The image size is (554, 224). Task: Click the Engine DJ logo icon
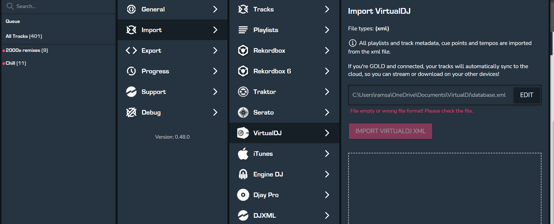(243, 174)
